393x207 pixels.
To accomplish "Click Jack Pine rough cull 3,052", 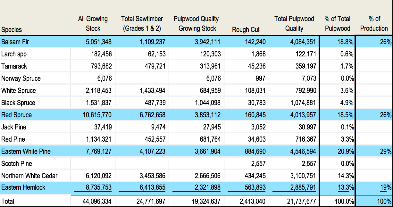I will click(x=258, y=127).
